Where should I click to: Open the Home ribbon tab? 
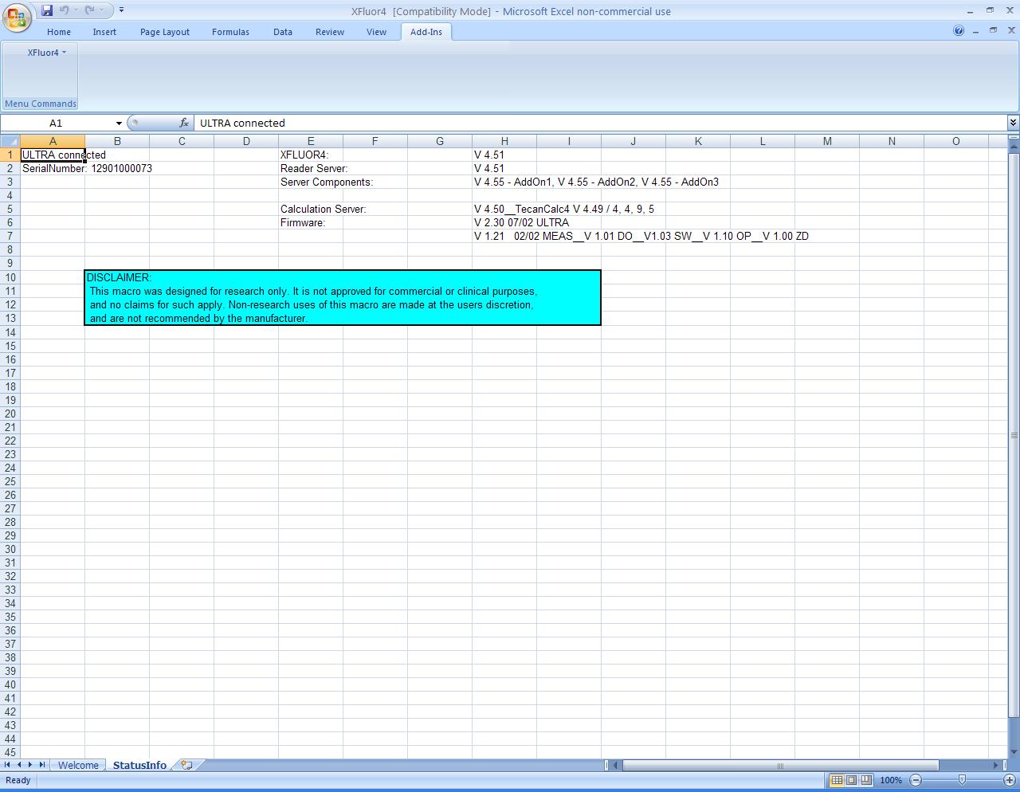click(59, 32)
